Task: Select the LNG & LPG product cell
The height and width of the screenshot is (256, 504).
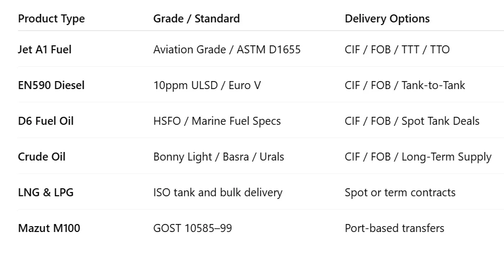Action: [46, 193]
